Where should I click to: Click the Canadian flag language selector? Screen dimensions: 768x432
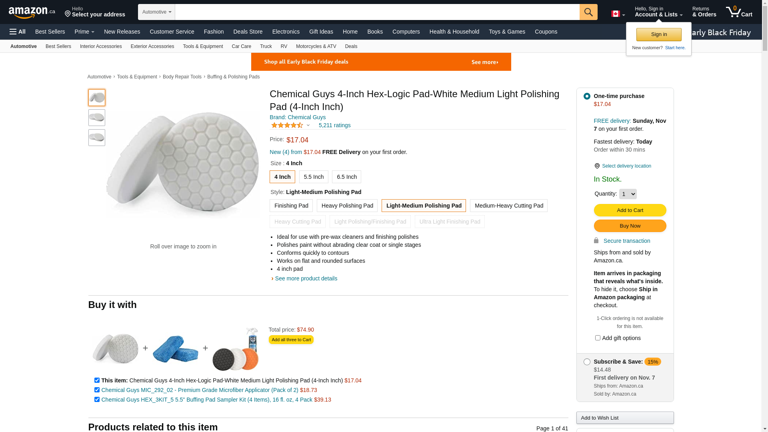pos(618,14)
